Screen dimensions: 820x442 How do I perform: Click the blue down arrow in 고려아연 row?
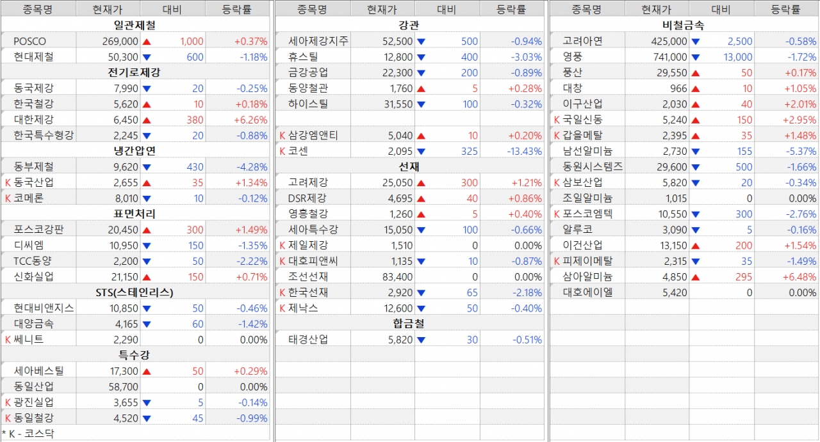coord(696,42)
